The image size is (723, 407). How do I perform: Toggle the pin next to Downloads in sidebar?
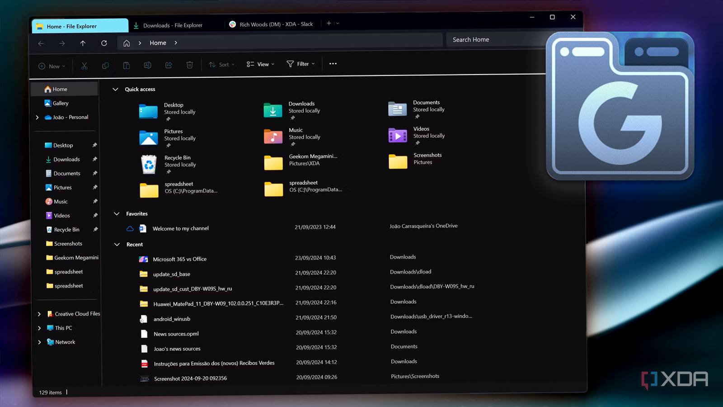tap(95, 159)
